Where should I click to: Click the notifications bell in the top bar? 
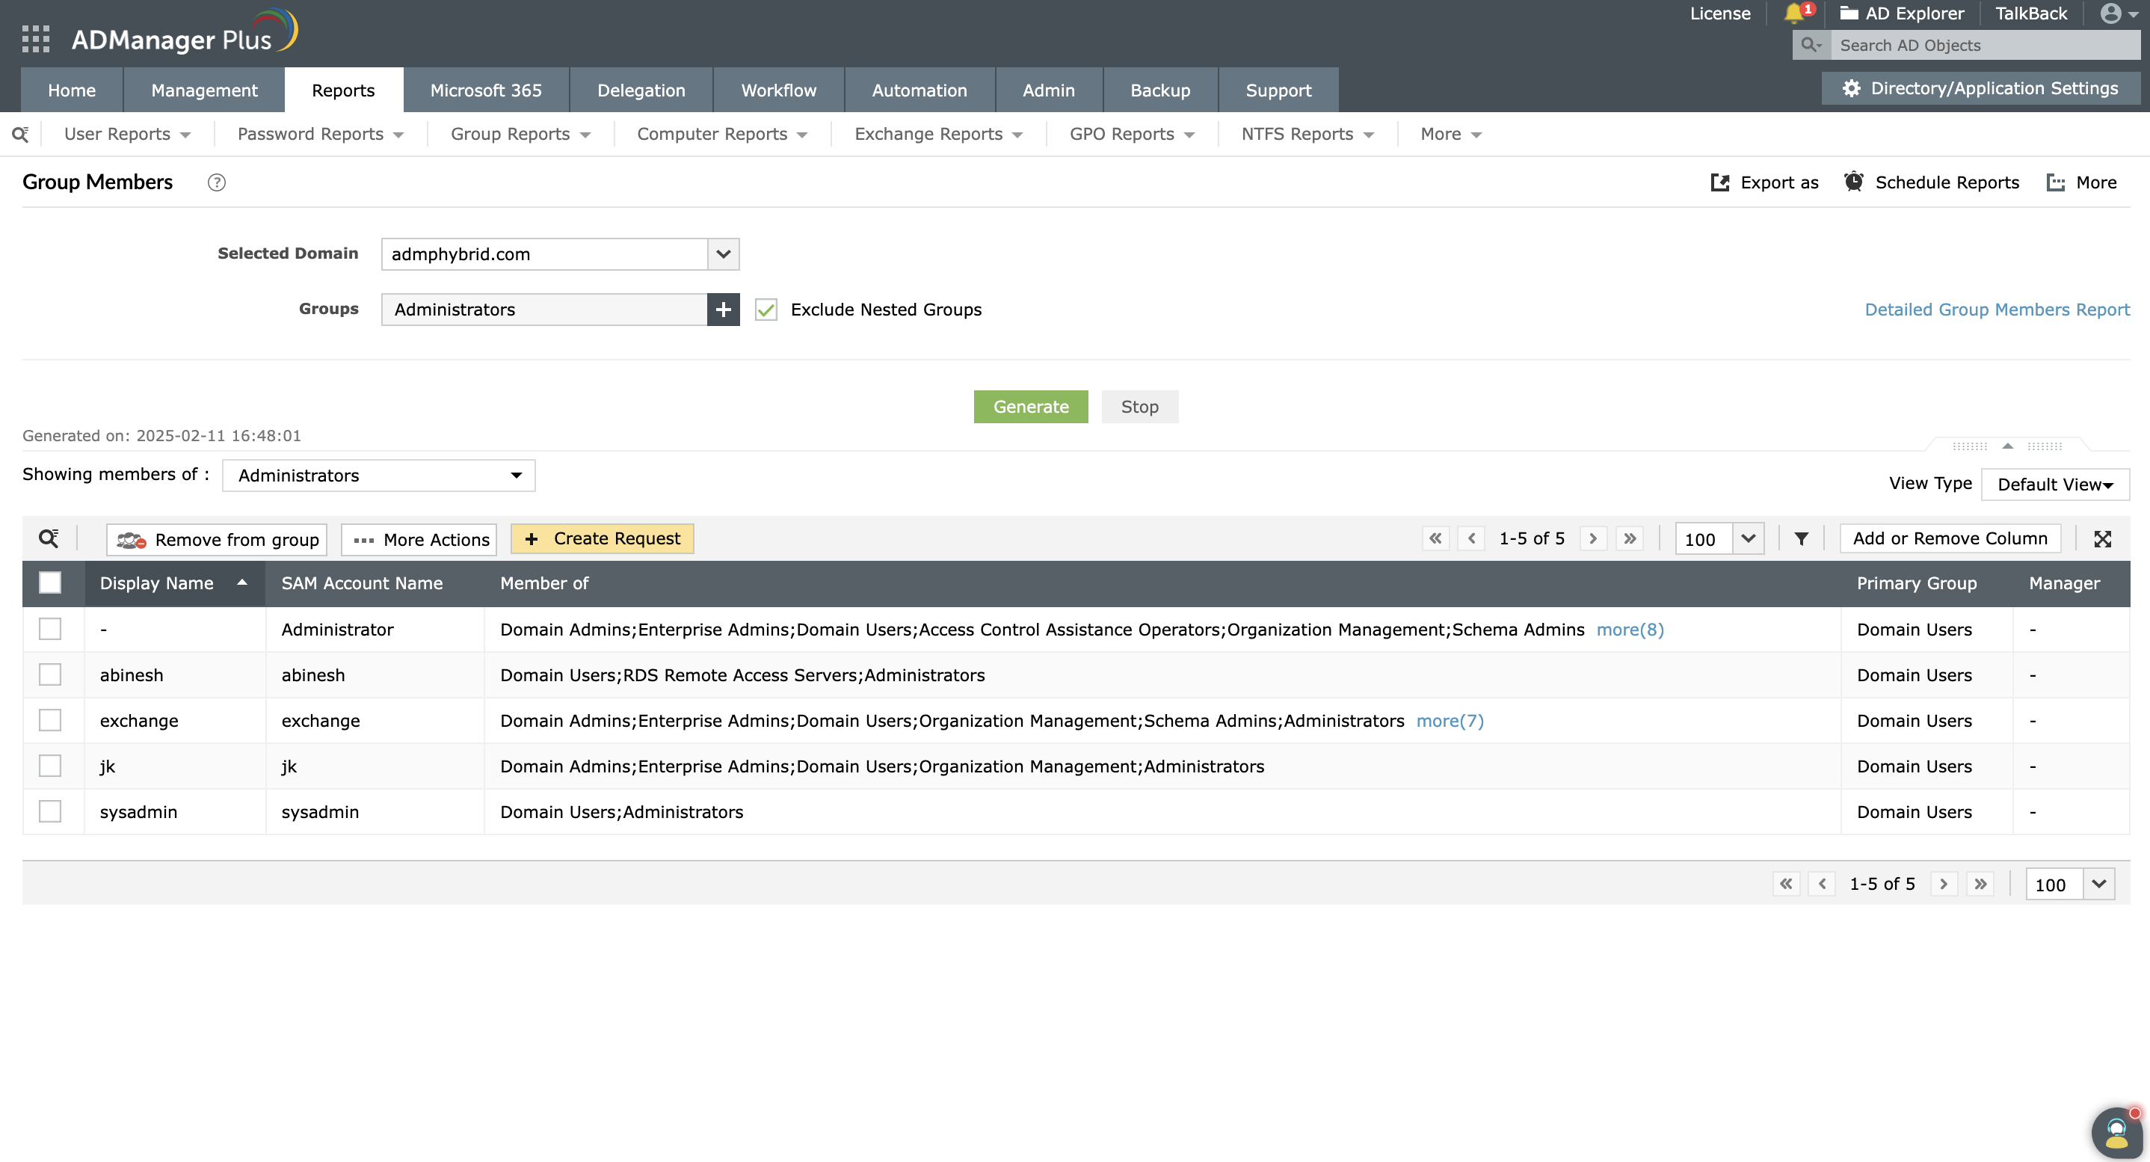[x=1794, y=13]
